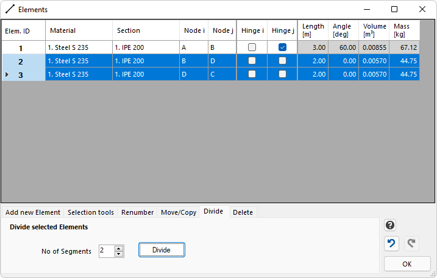Click the Material cell of element 1

coord(79,47)
